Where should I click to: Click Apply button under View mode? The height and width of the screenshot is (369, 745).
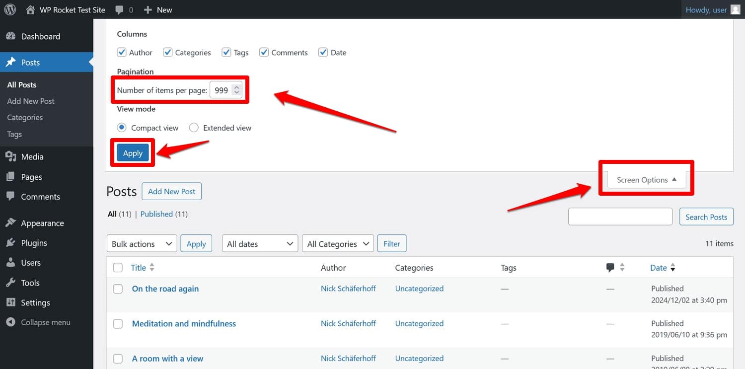(x=133, y=153)
